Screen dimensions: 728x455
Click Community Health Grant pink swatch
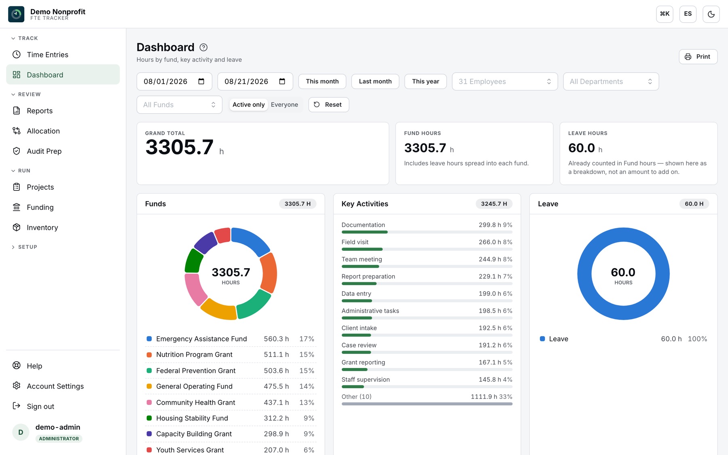[x=149, y=402]
